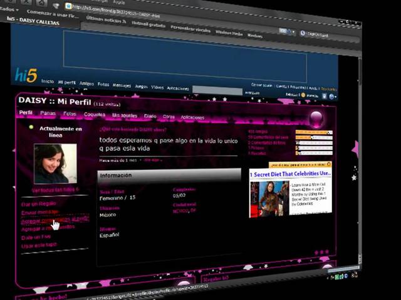This screenshot has width=401, height=300.
Task: Open the Mi perfil menu item
Action: coord(67,82)
